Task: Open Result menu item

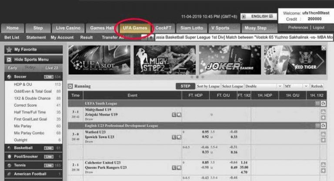Action: [x=86, y=38]
